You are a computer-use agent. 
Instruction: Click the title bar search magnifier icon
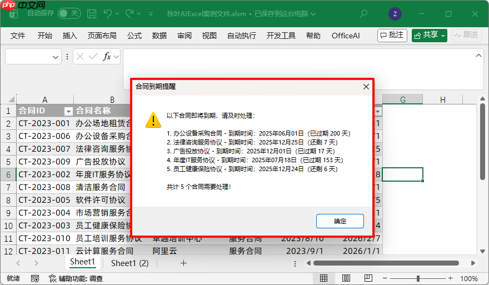click(x=363, y=14)
